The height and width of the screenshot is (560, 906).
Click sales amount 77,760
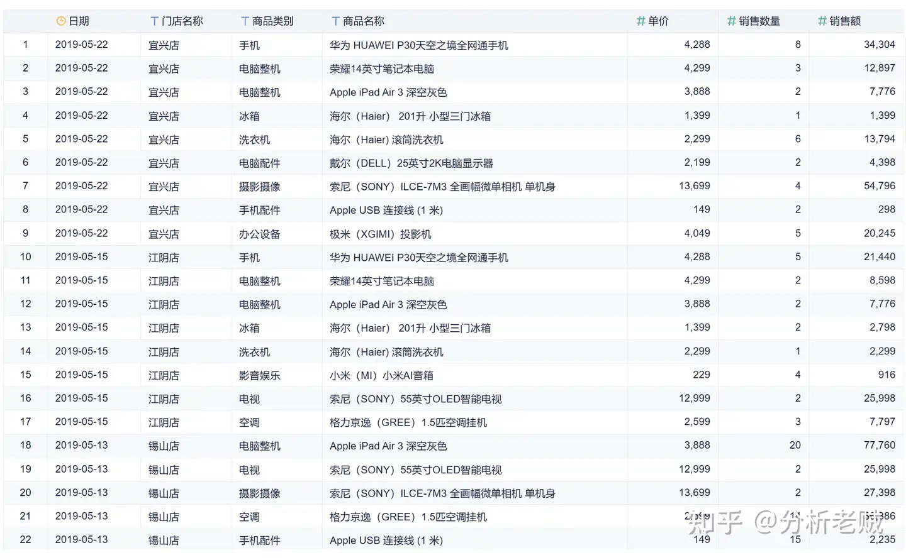click(x=880, y=446)
